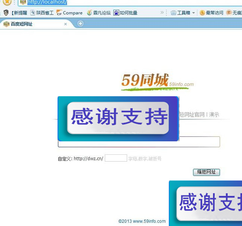Open the www.59info.com footer link

click(149, 221)
